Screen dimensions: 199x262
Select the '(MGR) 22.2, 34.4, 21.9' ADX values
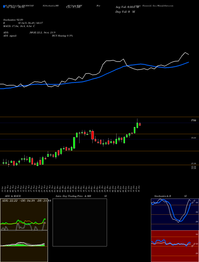[x=42, y=33]
